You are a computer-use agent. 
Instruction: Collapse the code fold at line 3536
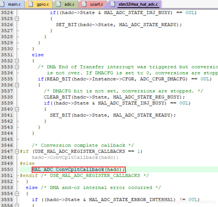tap(17, 85)
